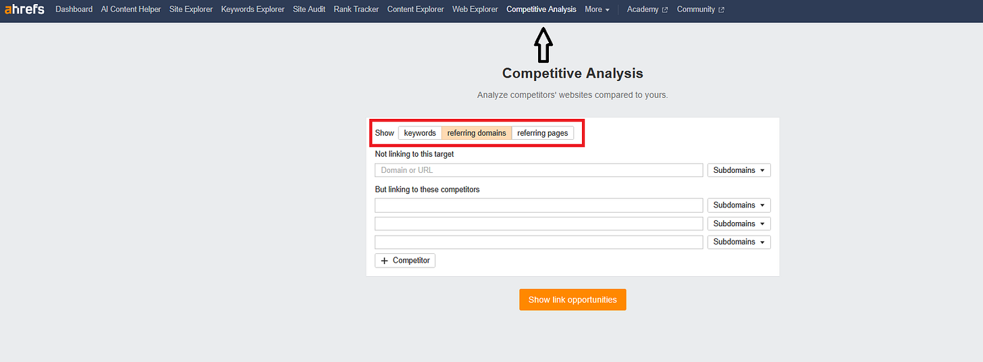This screenshot has width=983, height=362.
Task: Click the 'Analyze competitors' websites' subtitle
Action: coord(573,95)
